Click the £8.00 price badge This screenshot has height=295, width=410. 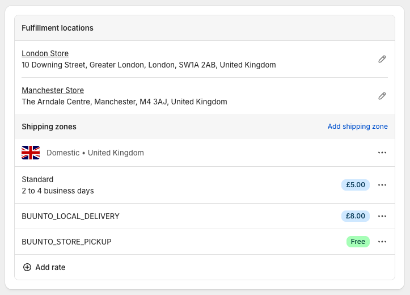(x=356, y=216)
